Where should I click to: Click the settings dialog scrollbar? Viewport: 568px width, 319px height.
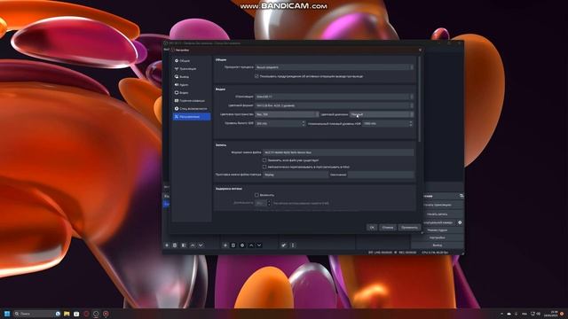tap(420, 99)
